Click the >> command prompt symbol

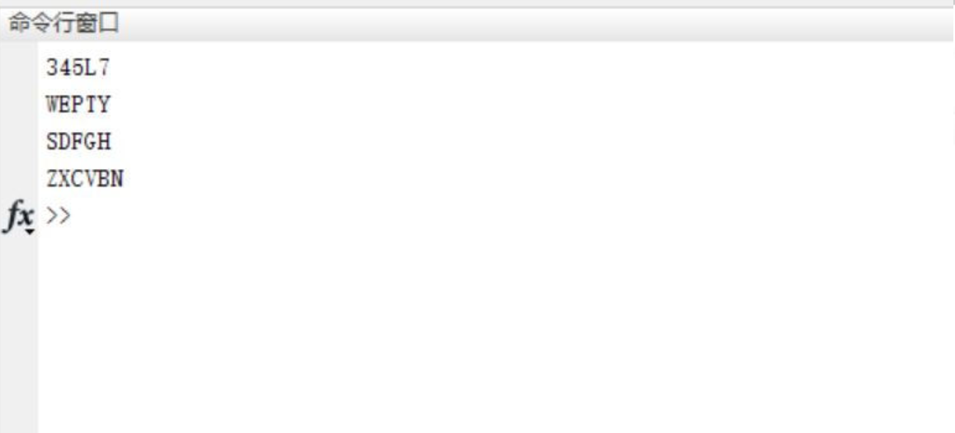coord(58,215)
